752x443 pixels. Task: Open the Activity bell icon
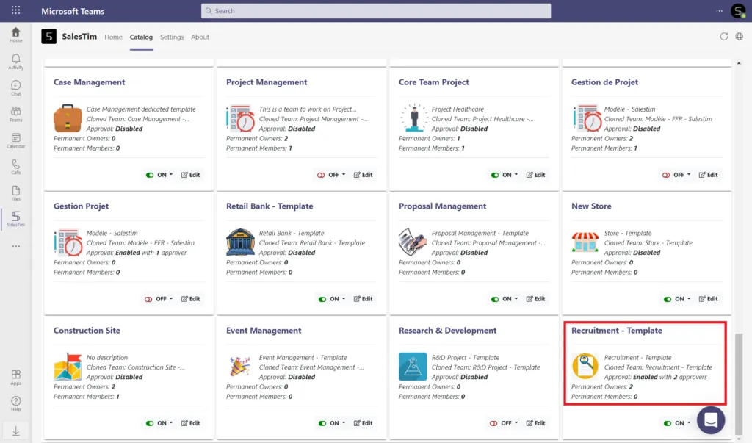pos(16,62)
